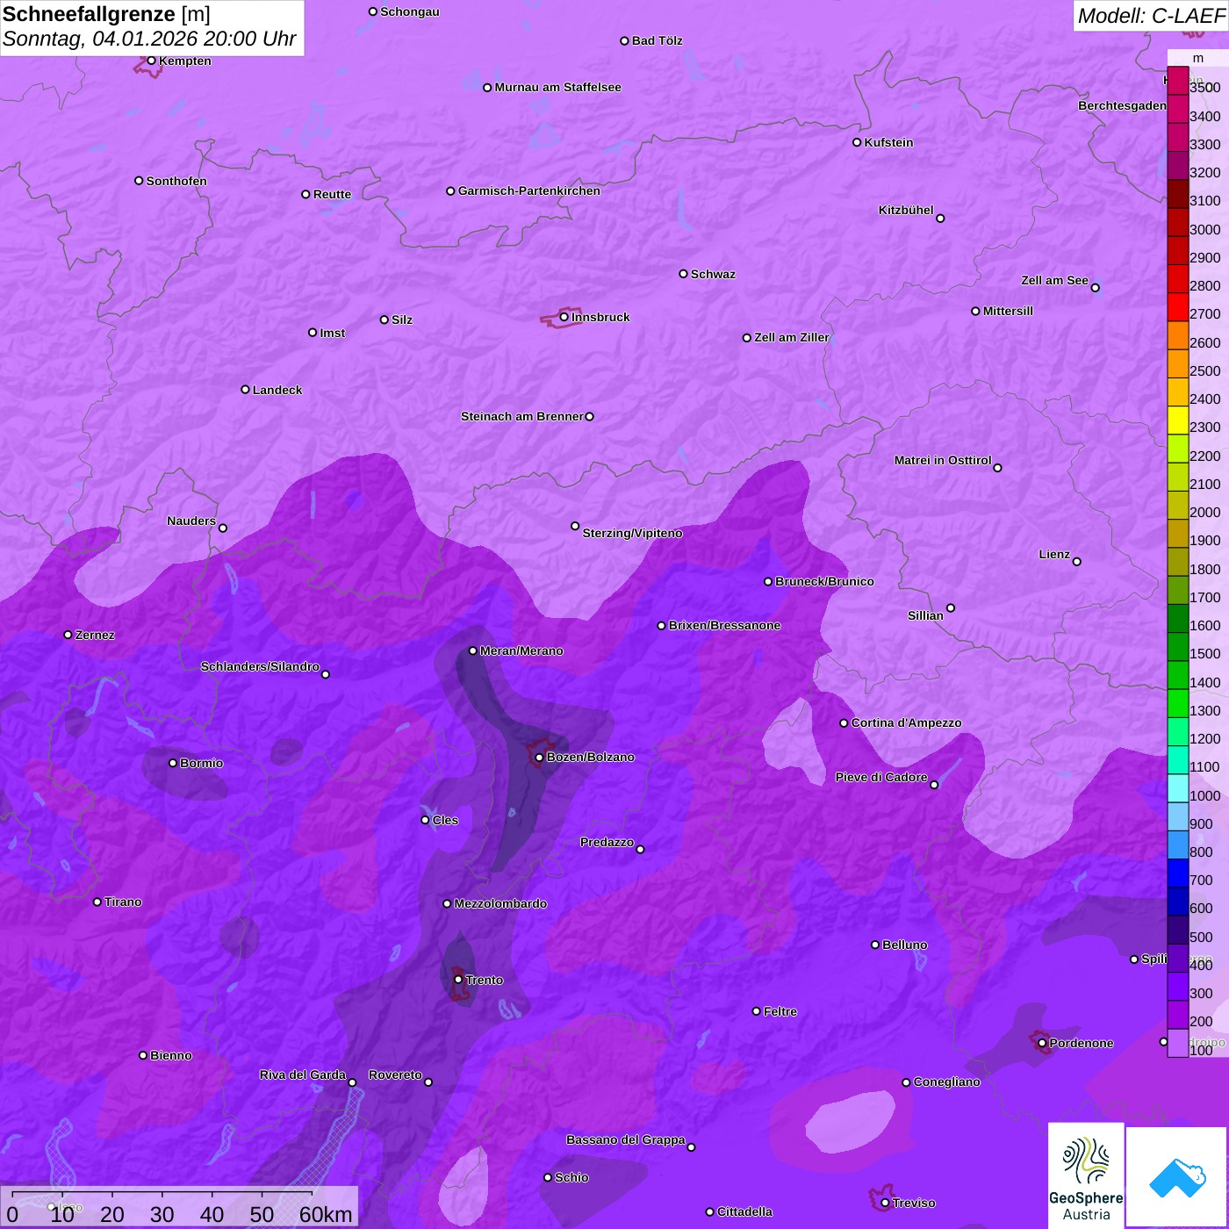The width and height of the screenshot is (1229, 1229).
Task: Click the Riva del Garda marker
Action: click(353, 1082)
